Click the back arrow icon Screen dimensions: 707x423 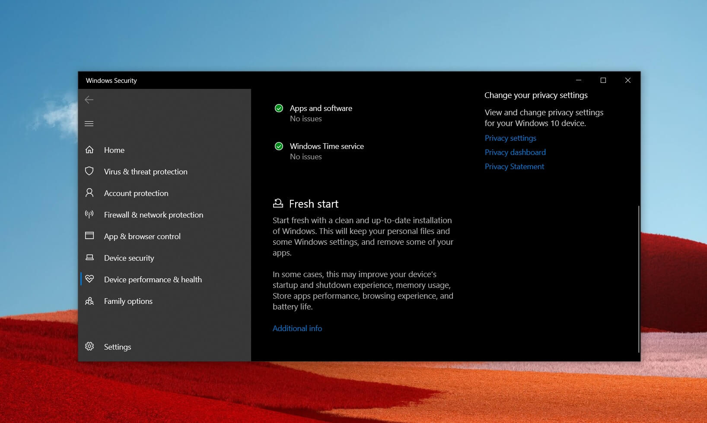[89, 100]
